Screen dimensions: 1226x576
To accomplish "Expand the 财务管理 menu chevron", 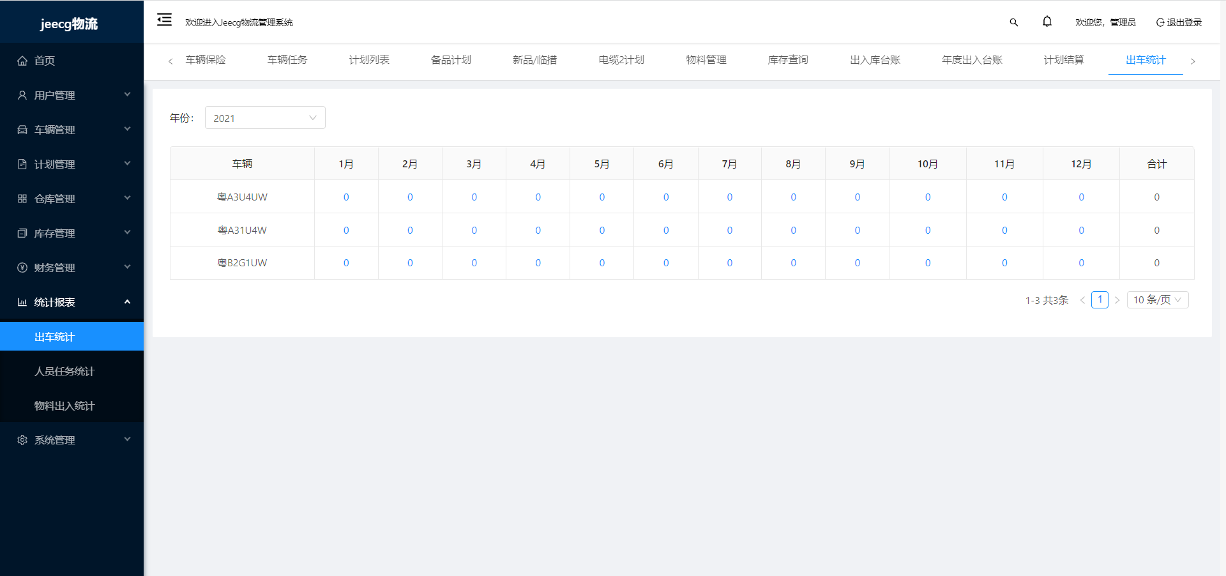I will tap(127, 267).
